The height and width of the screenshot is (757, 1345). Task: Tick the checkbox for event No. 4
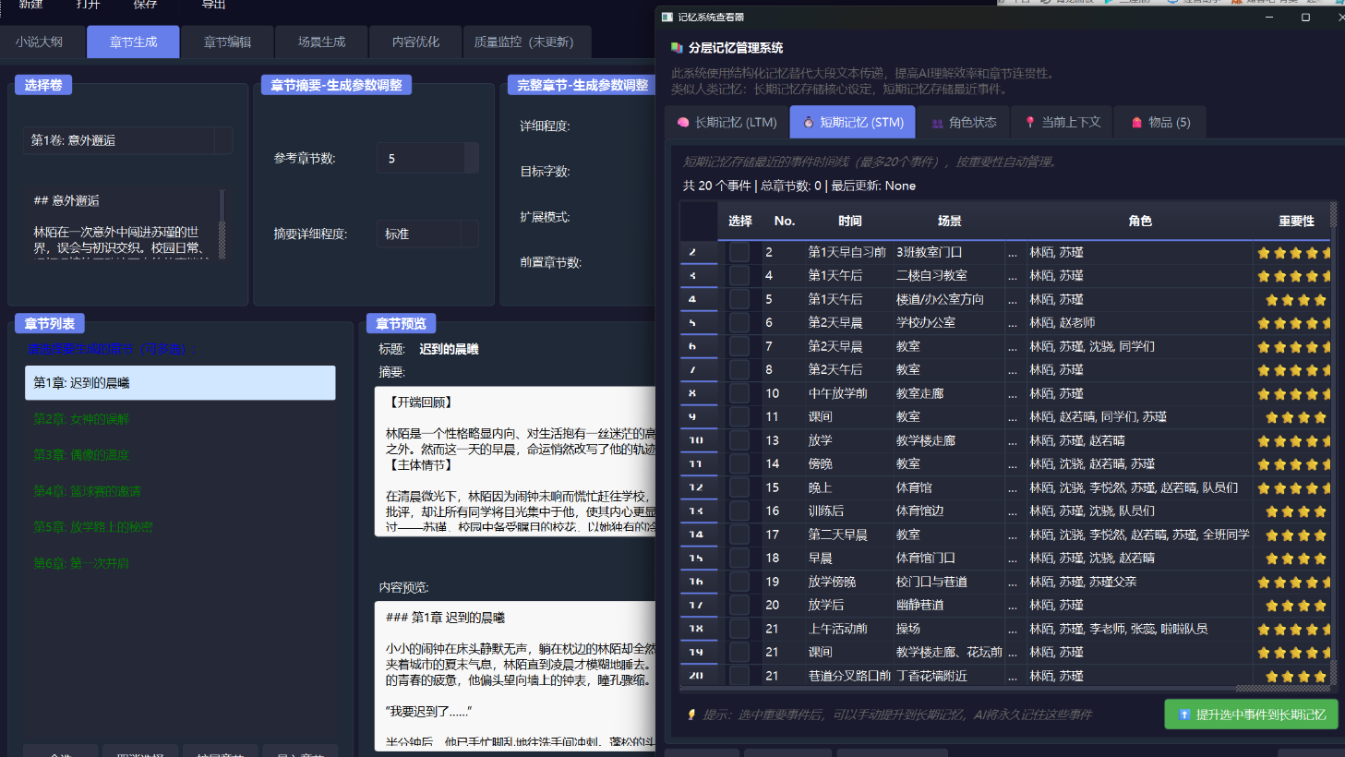(x=739, y=275)
